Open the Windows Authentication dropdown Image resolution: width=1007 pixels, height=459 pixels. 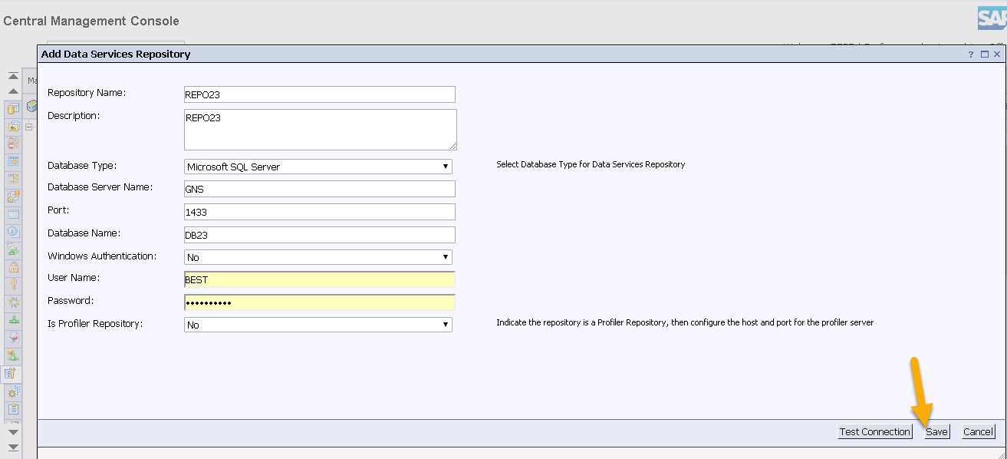coord(318,257)
